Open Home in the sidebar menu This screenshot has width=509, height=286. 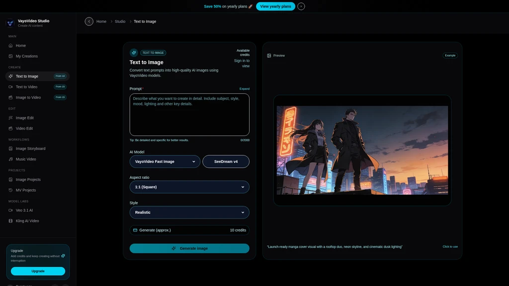coord(37,46)
